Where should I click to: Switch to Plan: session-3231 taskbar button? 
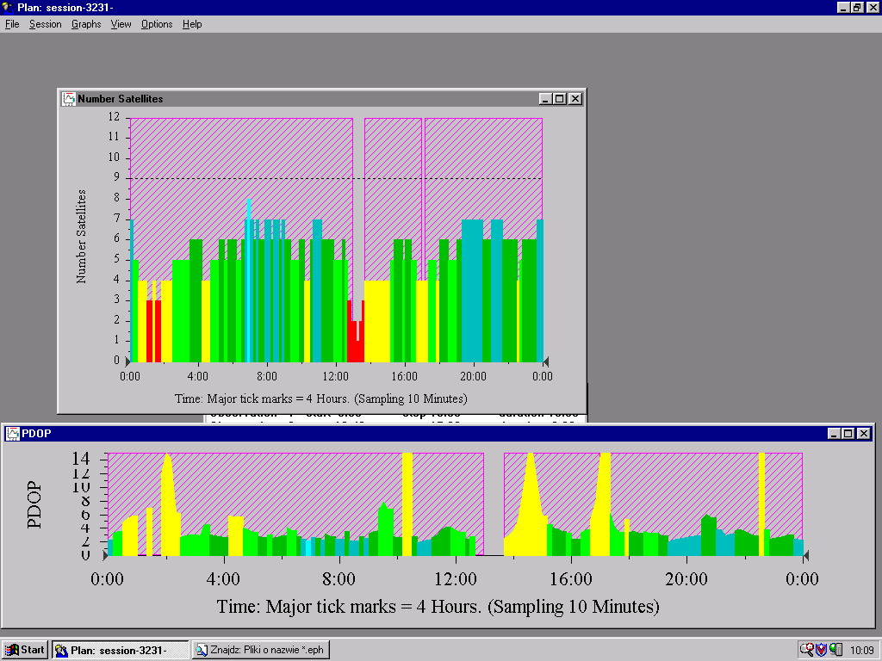pos(121,650)
